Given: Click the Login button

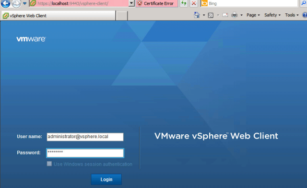Looking at the screenshot, I should coord(106,179).
